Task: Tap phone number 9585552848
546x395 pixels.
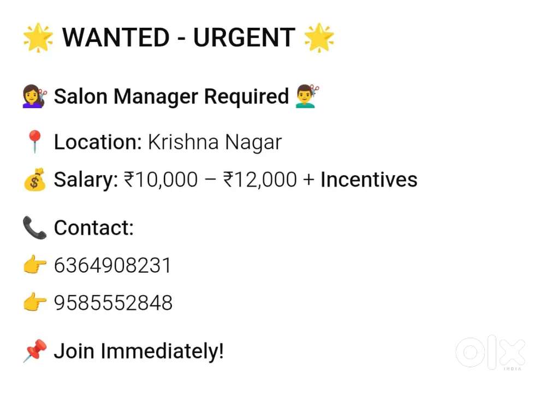Action: 113,303
